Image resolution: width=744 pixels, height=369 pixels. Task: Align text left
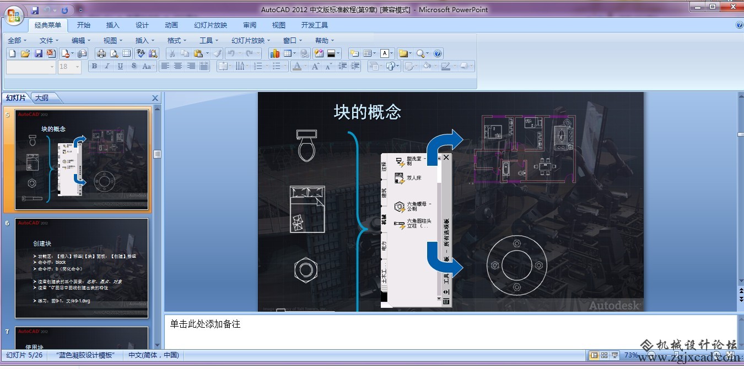(x=165, y=66)
